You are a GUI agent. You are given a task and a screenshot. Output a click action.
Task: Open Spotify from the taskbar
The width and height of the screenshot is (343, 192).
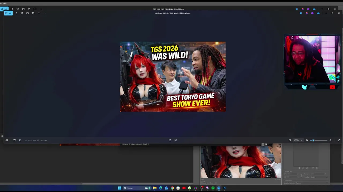pyautogui.click(x=213, y=188)
